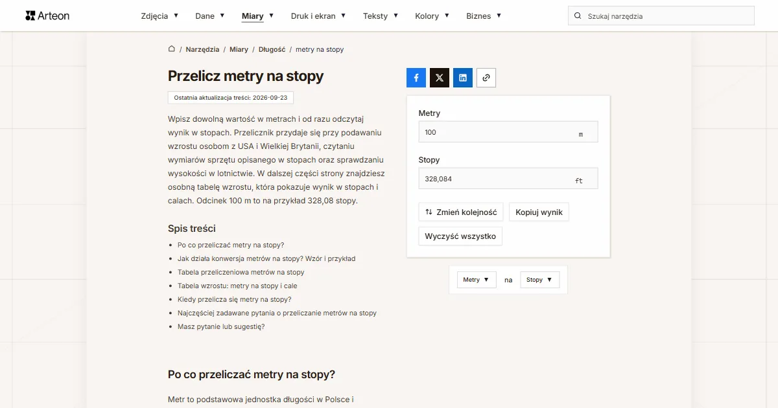The height and width of the screenshot is (408, 778).
Task: Jump to 'Kiedy przelicza się metry na stopy?'
Action: [x=235, y=299]
